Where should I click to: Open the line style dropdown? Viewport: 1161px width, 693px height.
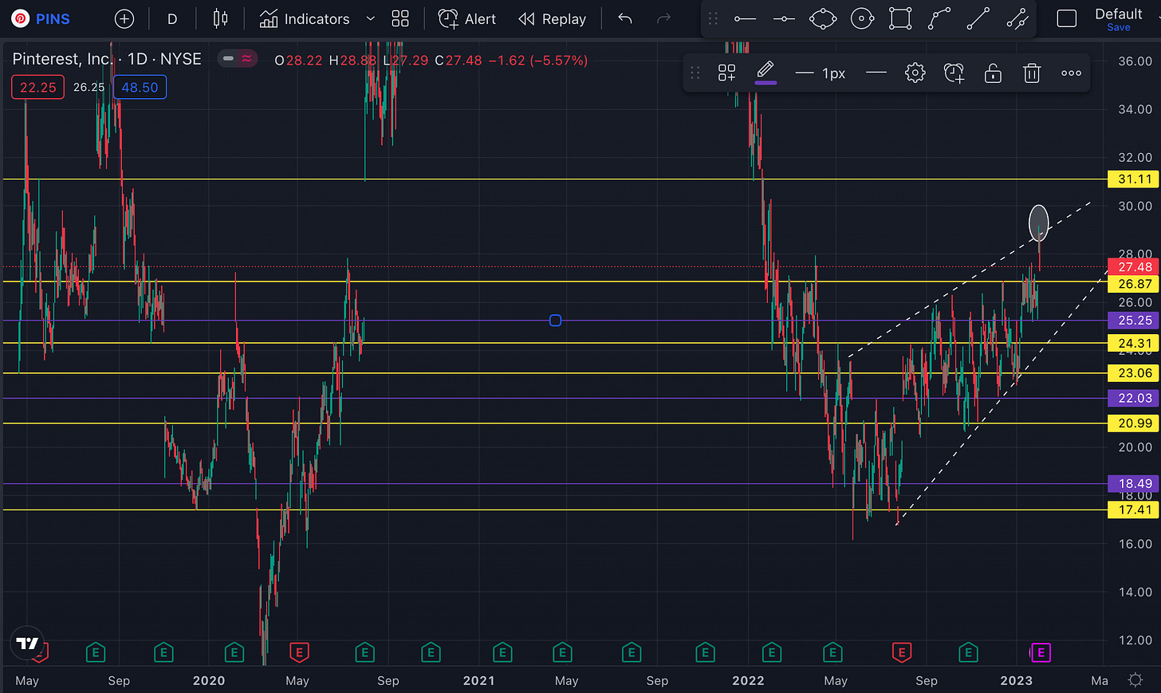point(876,73)
